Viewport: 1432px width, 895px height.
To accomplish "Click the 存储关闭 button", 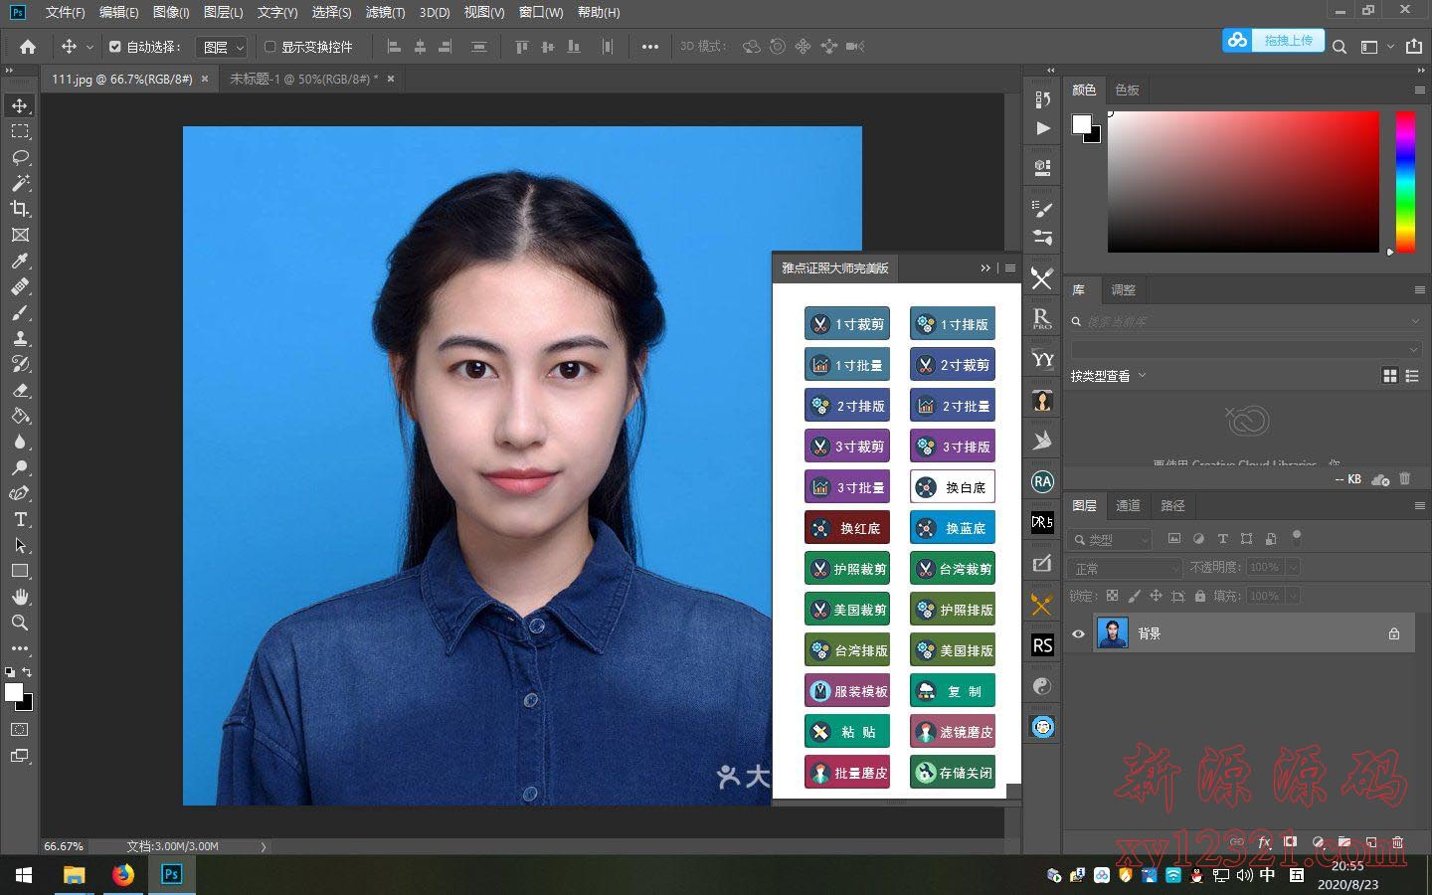I will click(x=953, y=773).
